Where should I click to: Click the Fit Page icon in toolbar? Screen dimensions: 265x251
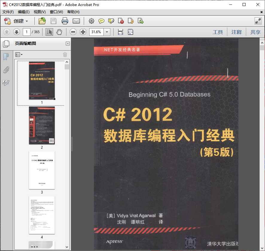[130, 32]
